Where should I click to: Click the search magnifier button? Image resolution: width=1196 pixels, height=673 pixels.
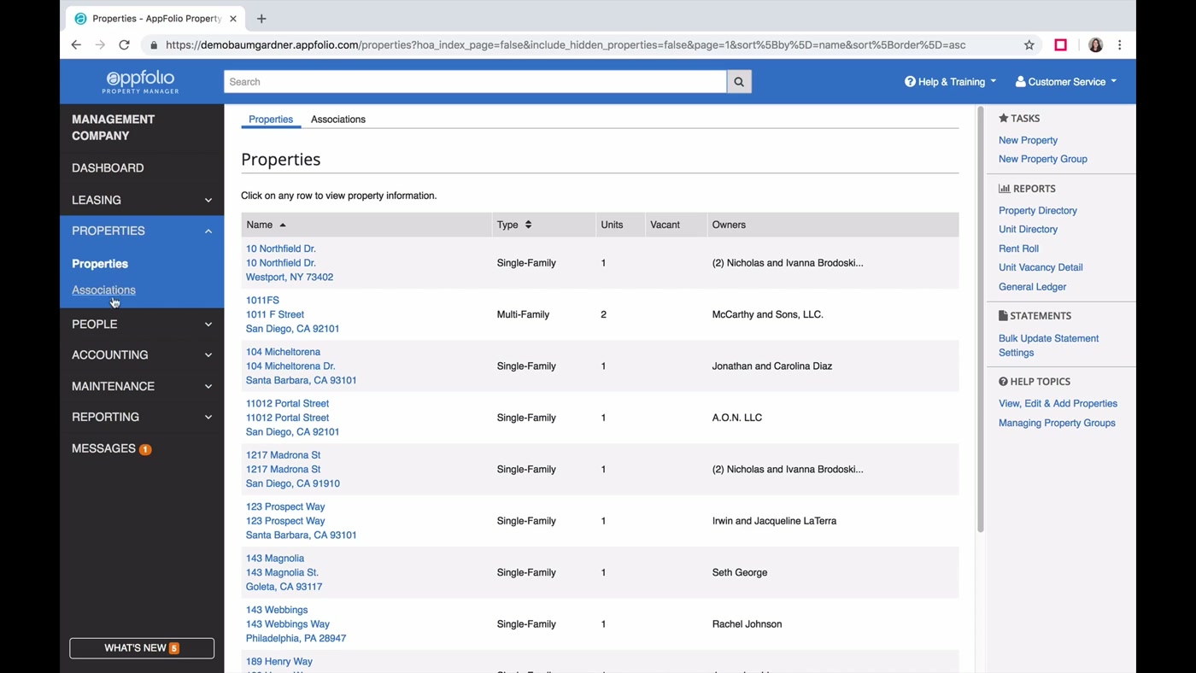pos(739,82)
